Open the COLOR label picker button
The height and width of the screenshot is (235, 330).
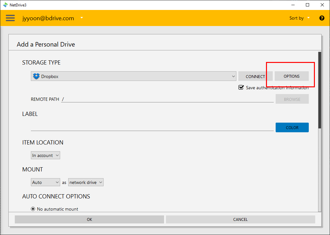[x=292, y=127]
